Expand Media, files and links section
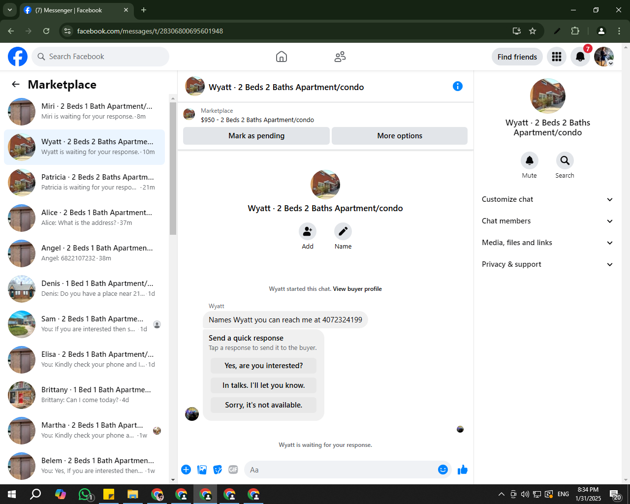This screenshot has height=504, width=630. 547,243
